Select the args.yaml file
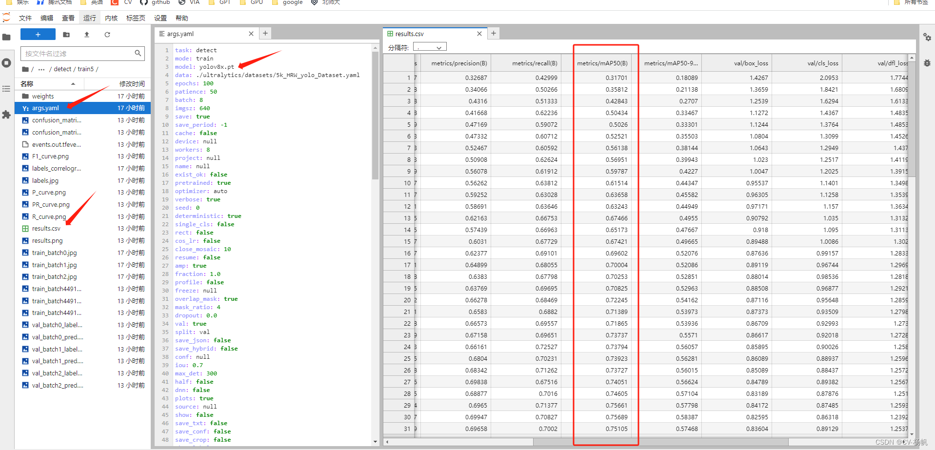The width and height of the screenshot is (935, 450). tap(83, 108)
